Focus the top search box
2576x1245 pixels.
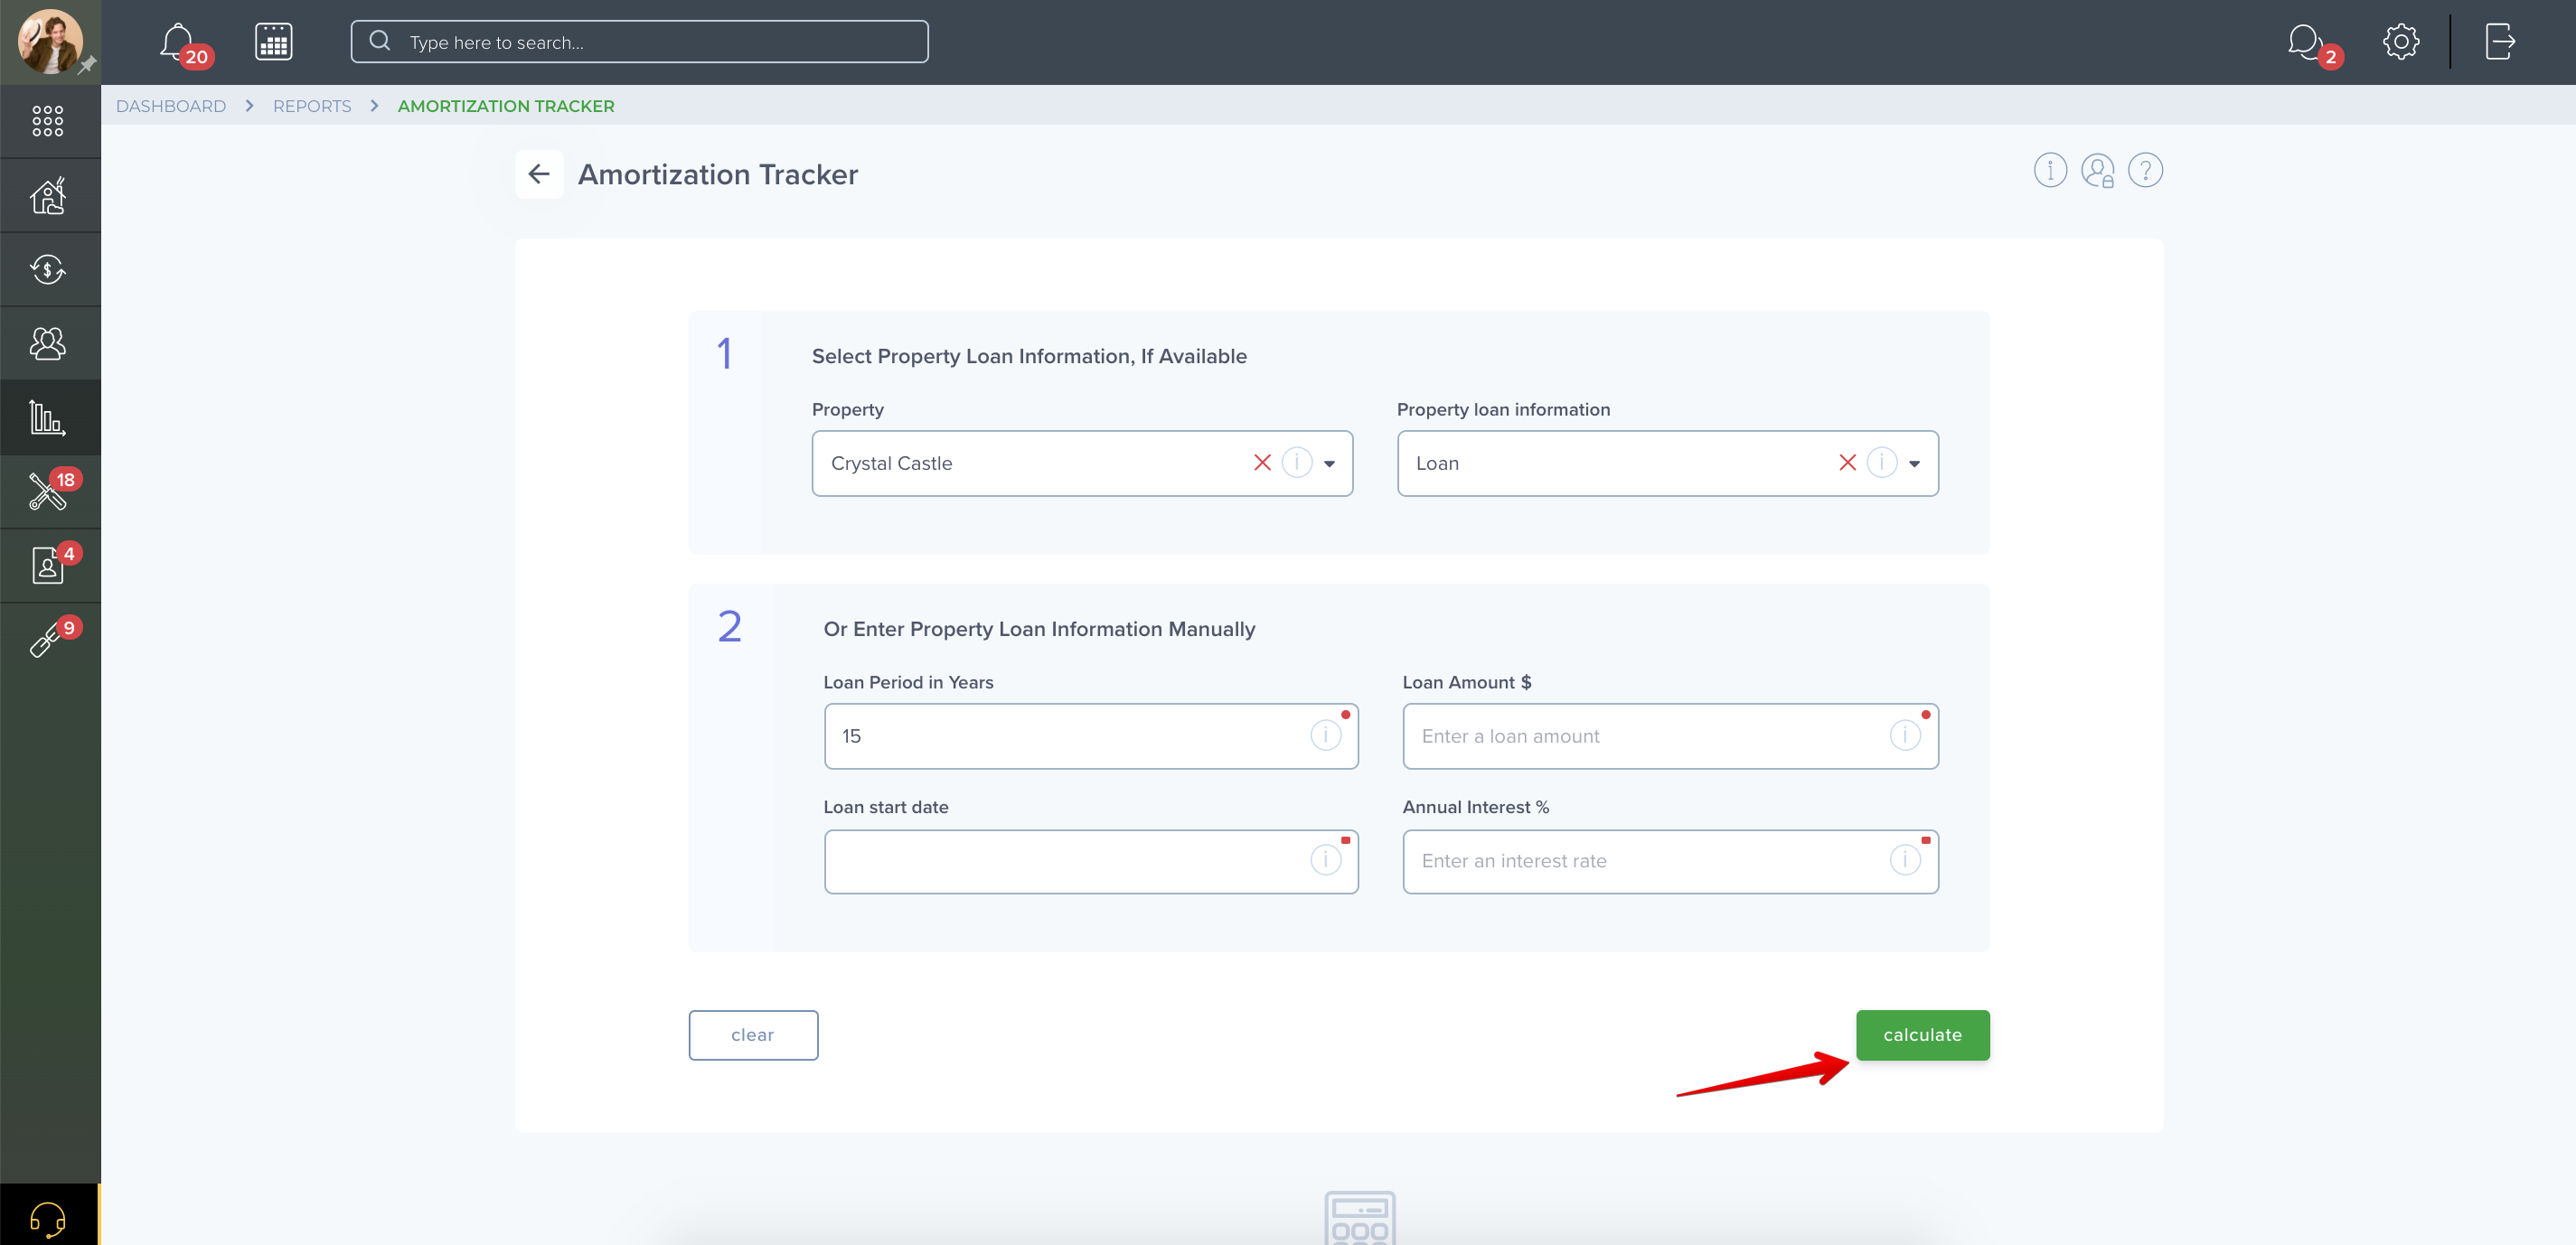[639, 42]
